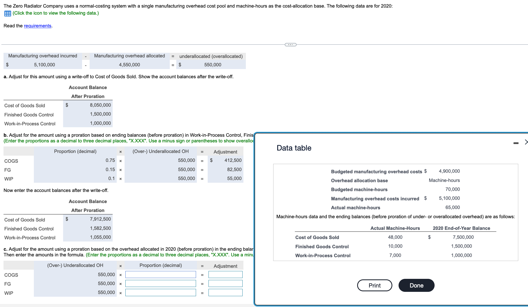
Task: Minimize the Data table dialog
Action: tap(516, 143)
